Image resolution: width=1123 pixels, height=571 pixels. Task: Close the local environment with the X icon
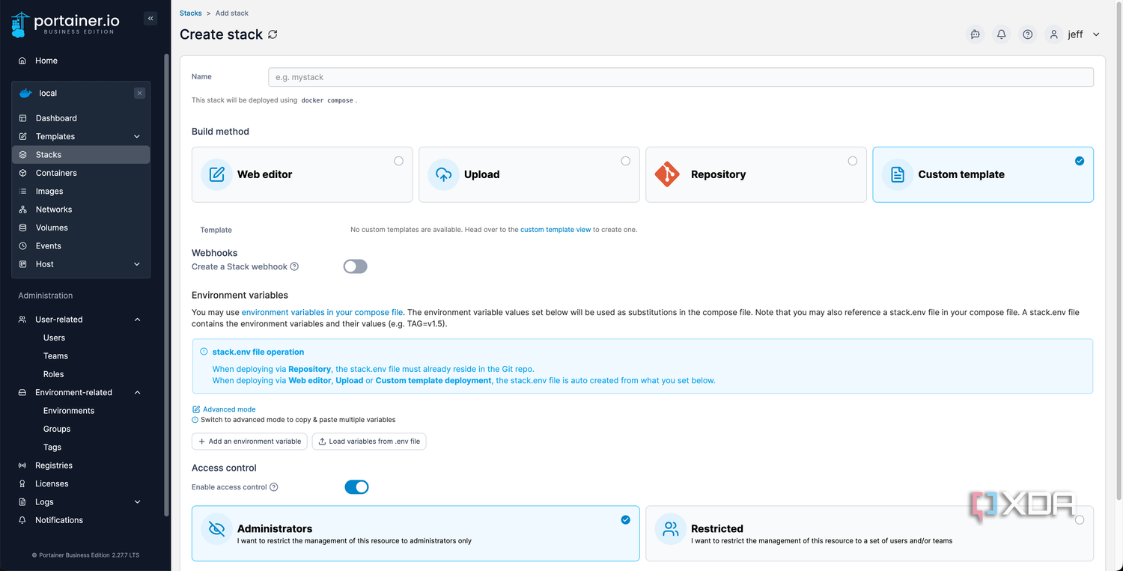pyautogui.click(x=139, y=94)
